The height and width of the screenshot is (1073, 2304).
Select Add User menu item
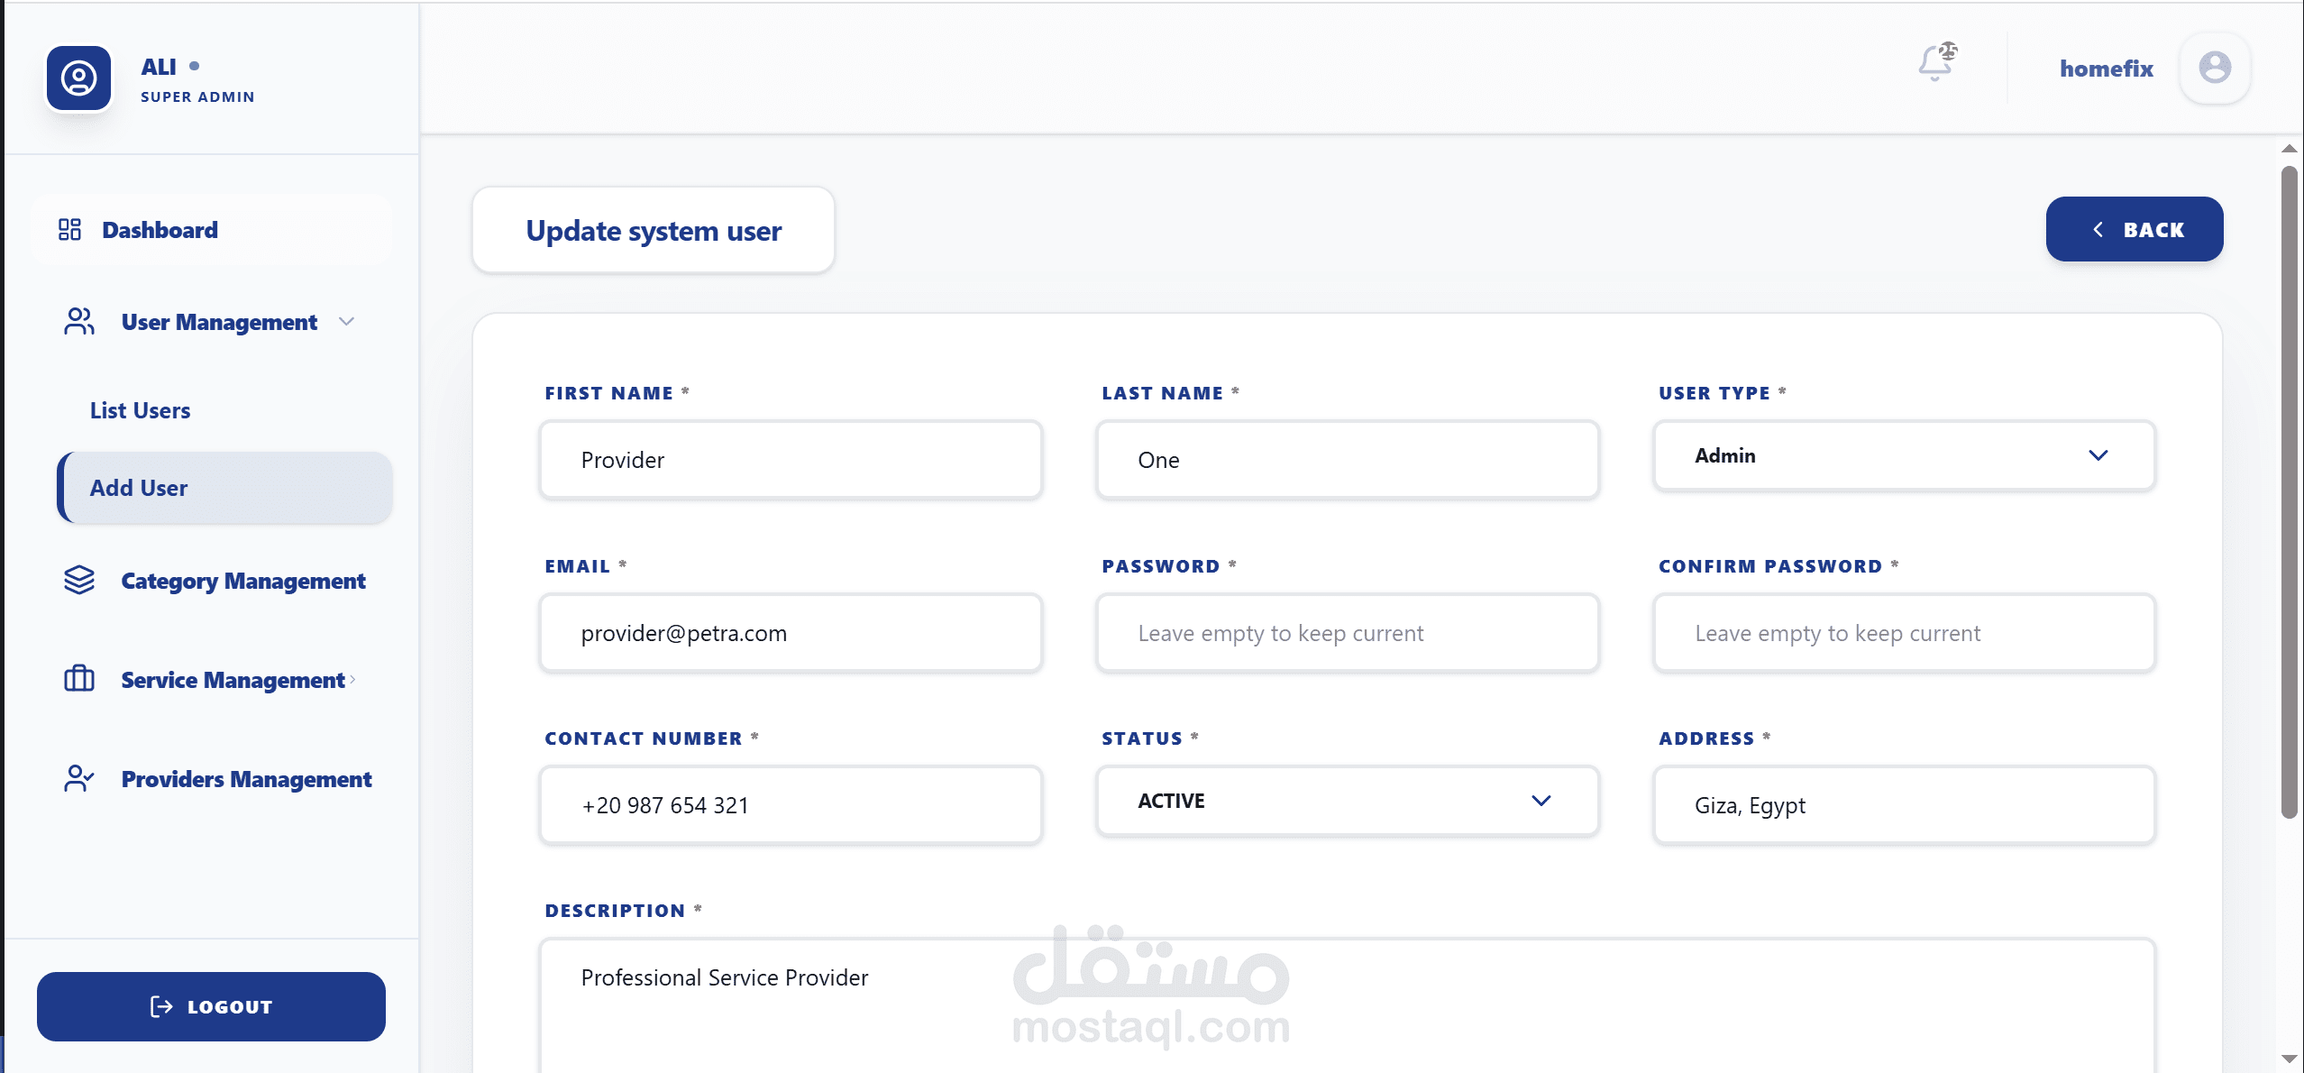click(225, 488)
